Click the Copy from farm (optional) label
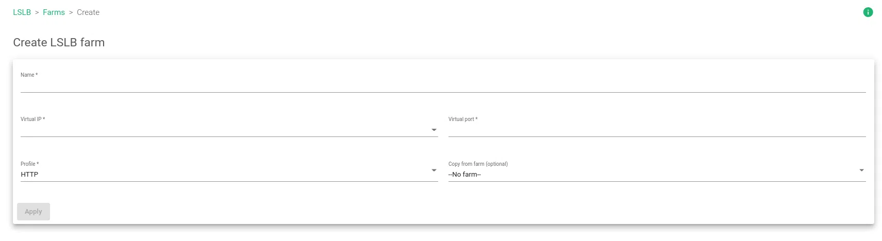The width and height of the screenshot is (882, 241). [x=478, y=164]
